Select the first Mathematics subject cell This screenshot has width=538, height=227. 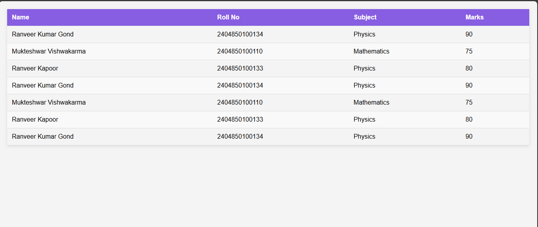(x=371, y=52)
